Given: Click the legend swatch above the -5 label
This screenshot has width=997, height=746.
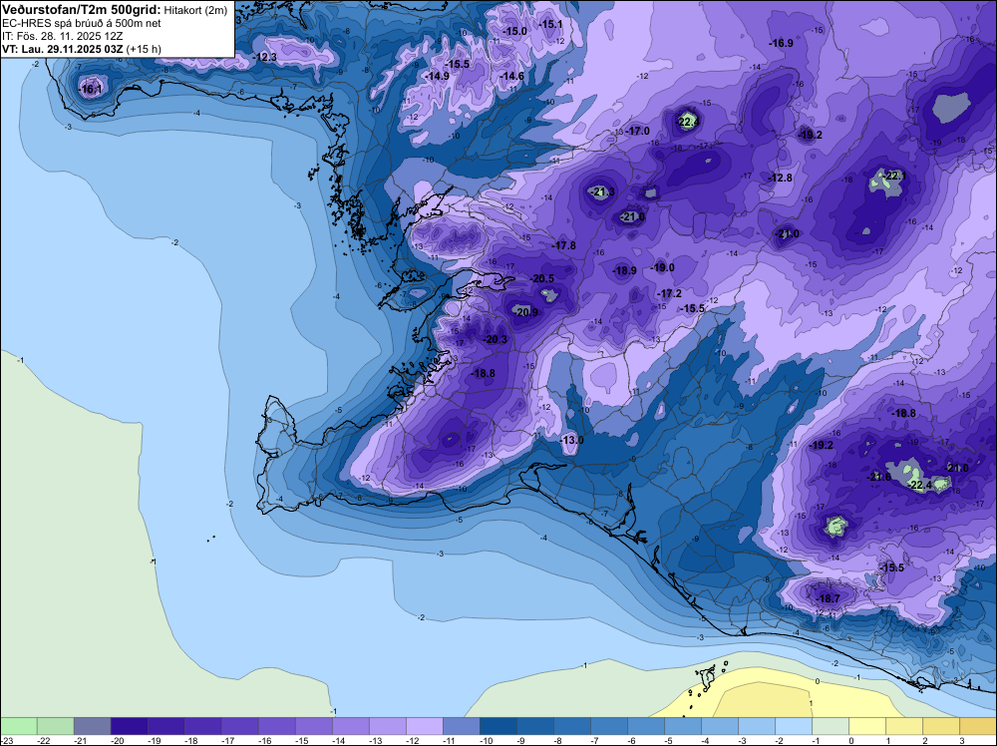Looking at the screenshot, I should (682, 726).
